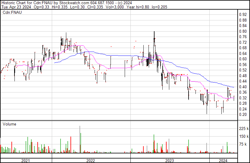
Task: Click the chart title header text
Action: pos(67,3)
